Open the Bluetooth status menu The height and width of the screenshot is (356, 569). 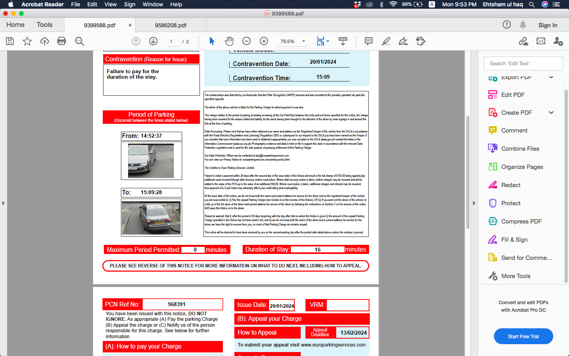[381, 4]
